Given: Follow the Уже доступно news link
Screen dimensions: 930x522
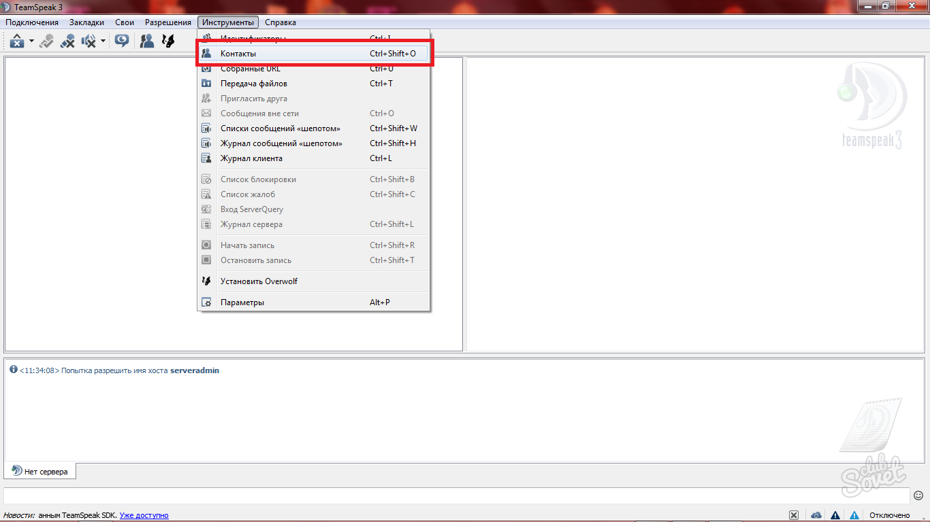Looking at the screenshot, I should click(144, 515).
